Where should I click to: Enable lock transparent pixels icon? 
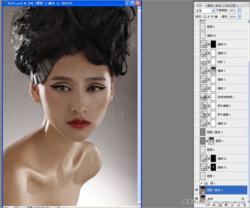(x=204, y=17)
